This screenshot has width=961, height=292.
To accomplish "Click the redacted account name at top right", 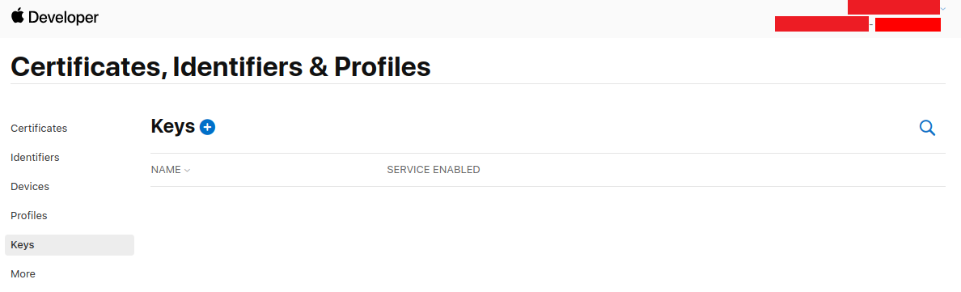I will click(894, 7).
